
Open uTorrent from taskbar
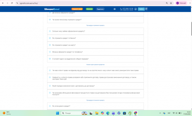tap(130, 113)
